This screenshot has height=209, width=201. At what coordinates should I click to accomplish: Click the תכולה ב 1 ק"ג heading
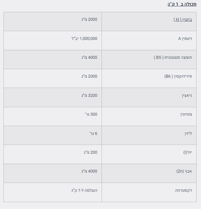coord(182,4)
